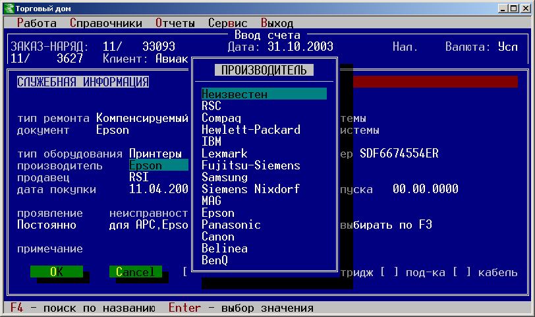Viewport: 535px width, 317px height.
Task: Click the СЛУЖЕБНАЯ ИНФОРМАЦИЯ heading
Action: (x=83, y=82)
